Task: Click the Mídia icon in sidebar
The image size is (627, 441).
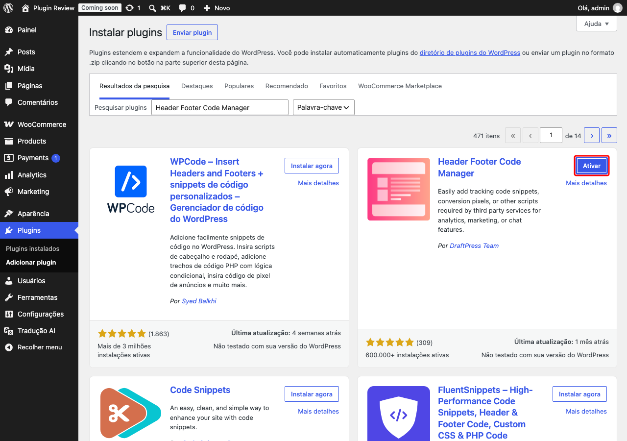Action: (x=9, y=69)
